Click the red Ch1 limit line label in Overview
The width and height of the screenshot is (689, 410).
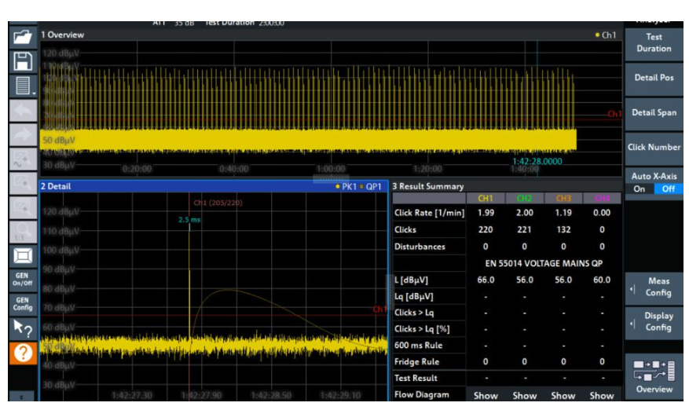pos(614,114)
